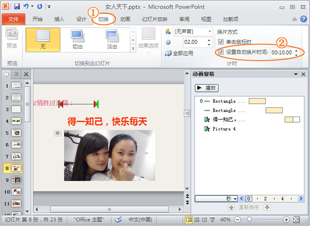Toggle the 设置自动换片时间 checkbox
Screen dimensions: 310x226
[221, 52]
